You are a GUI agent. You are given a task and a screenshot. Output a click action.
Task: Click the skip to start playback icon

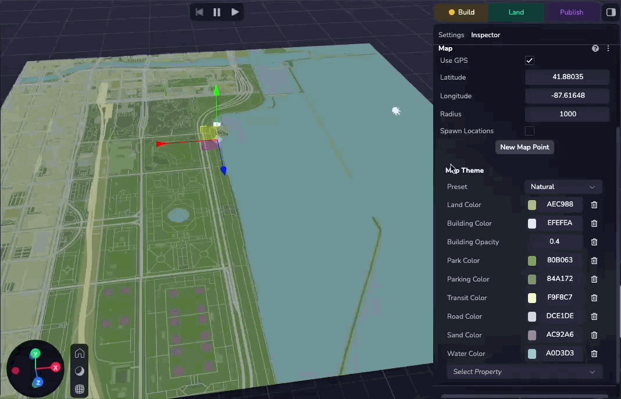coord(199,12)
